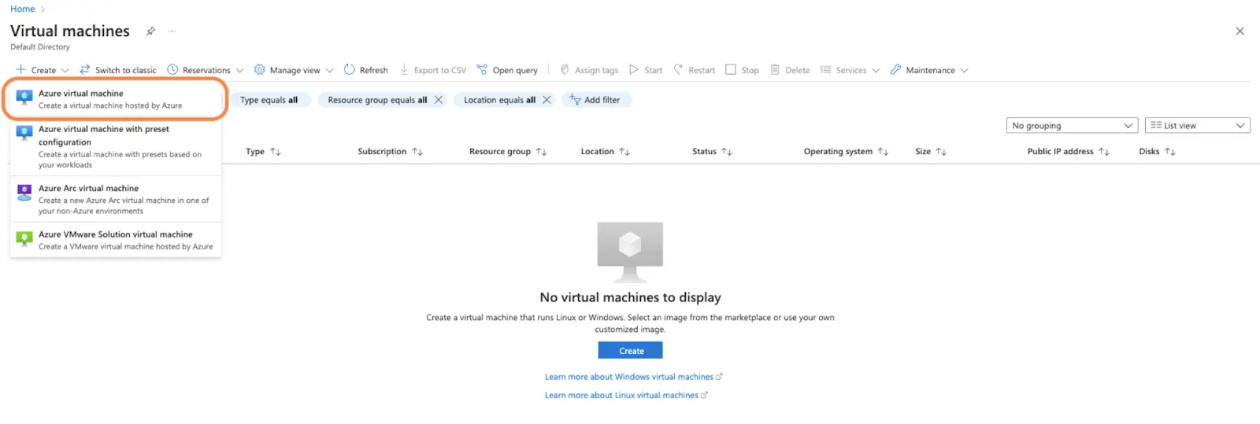Open the List view dropdown
Viewport: 1260px width, 424px height.
pyautogui.click(x=1197, y=126)
